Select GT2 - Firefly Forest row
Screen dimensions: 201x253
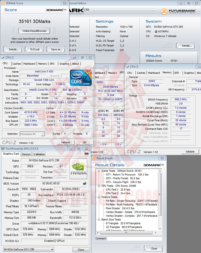[x=123, y=178]
